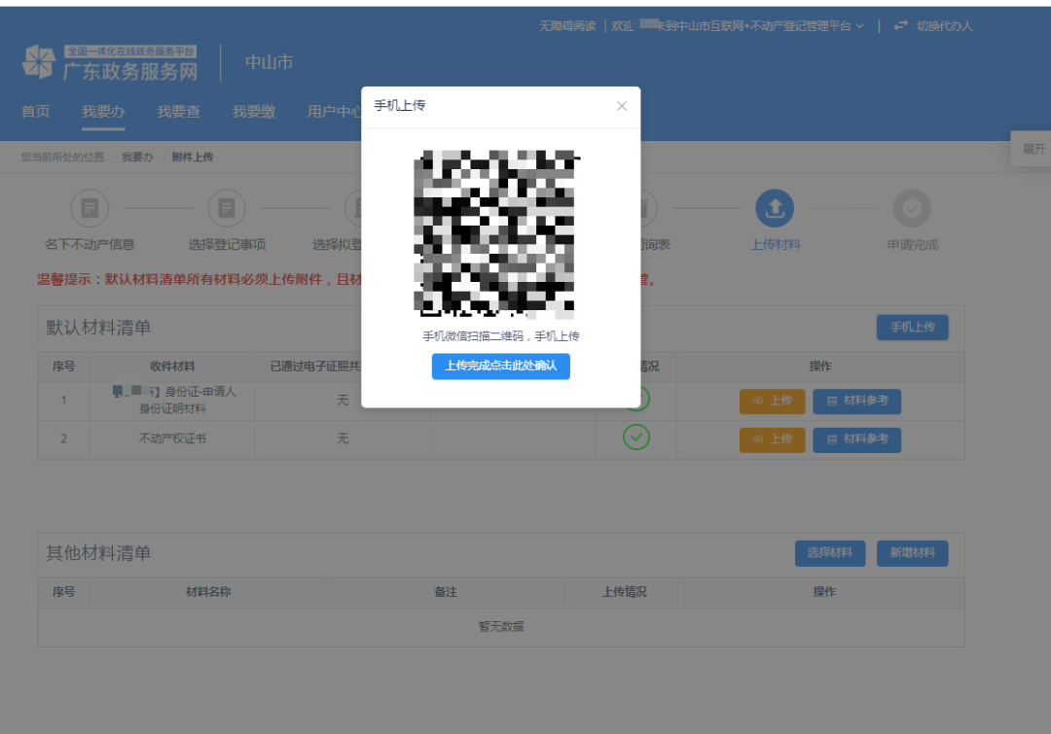
Task: Click the 广东政务服务网 logo icon
Action: (x=38, y=58)
